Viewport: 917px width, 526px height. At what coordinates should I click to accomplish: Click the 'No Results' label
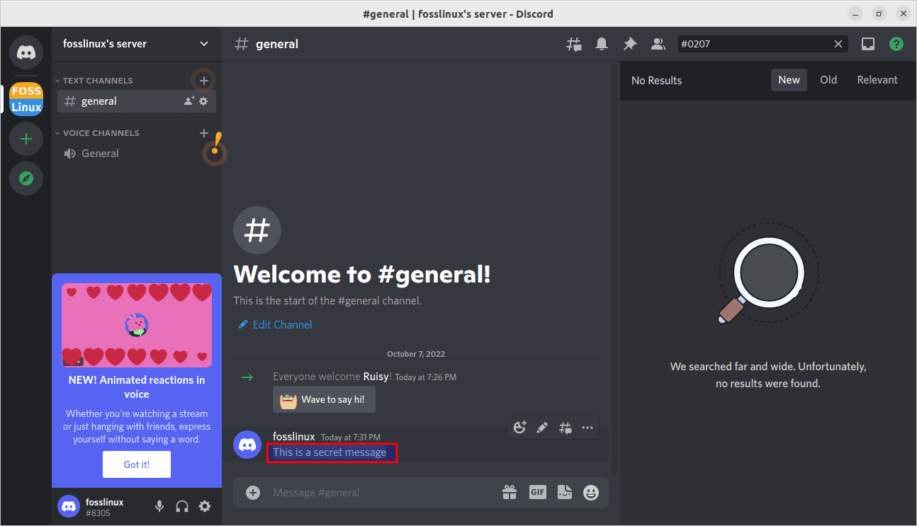click(x=656, y=81)
